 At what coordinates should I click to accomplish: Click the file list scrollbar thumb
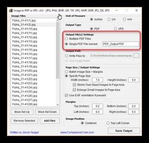[58, 51]
